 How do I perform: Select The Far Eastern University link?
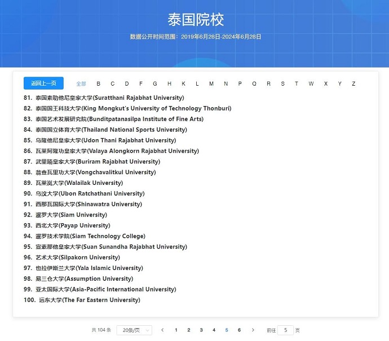[89, 300]
